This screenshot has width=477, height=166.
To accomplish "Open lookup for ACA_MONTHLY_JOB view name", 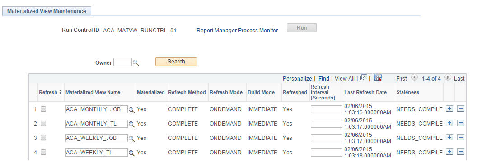I will 131,110.
